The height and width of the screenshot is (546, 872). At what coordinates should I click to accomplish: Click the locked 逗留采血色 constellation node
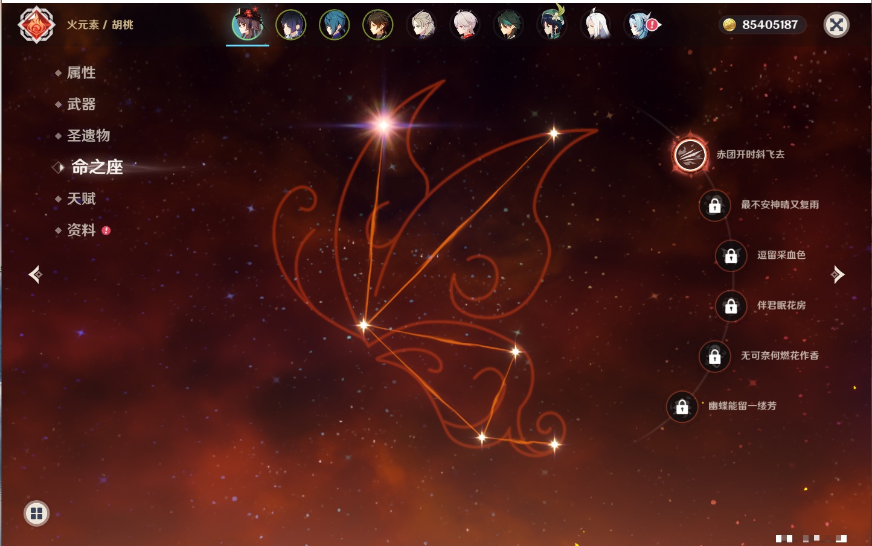click(x=731, y=256)
